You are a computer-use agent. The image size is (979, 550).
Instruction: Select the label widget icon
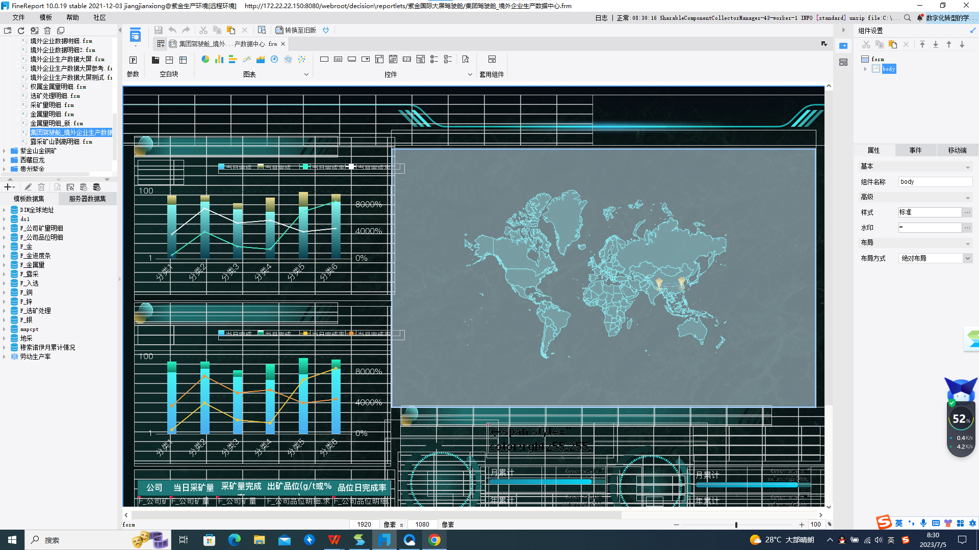point(338,59)
